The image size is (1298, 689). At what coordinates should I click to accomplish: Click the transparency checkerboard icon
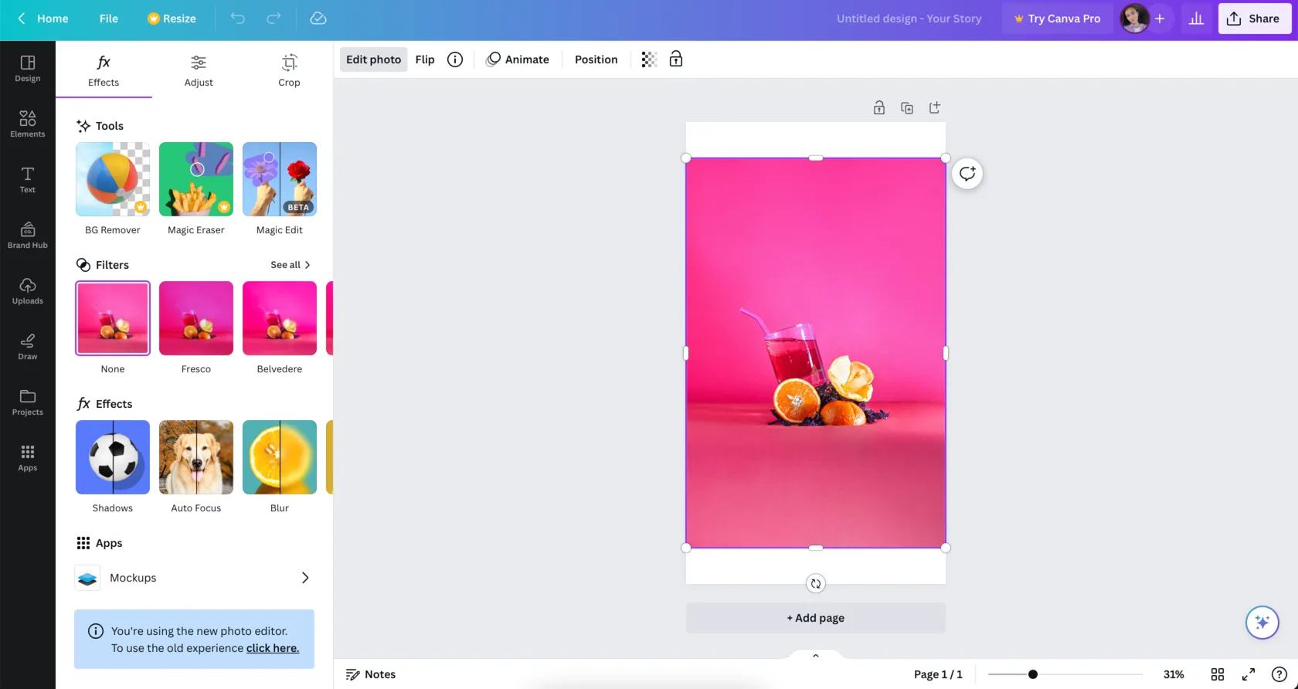coord(649,59)
